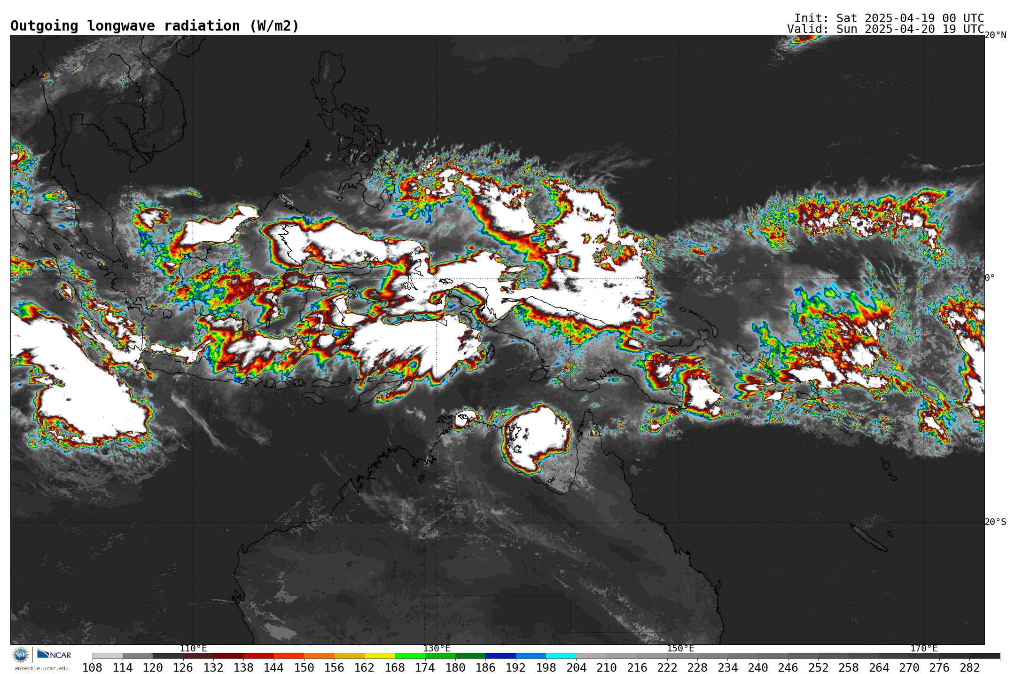The height and width of the screenshot is (674, 1015).
Task: Click the NSF logo icon
Action: click(21, 654)
